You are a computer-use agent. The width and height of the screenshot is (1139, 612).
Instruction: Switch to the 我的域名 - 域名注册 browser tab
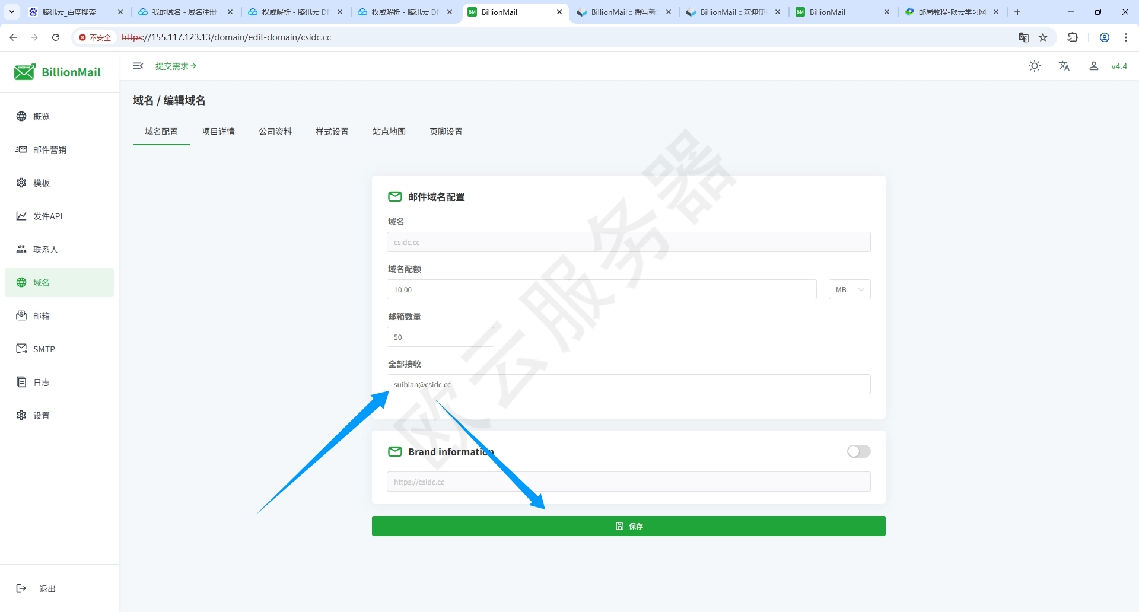pyautogui.click(x=184, y=12)
